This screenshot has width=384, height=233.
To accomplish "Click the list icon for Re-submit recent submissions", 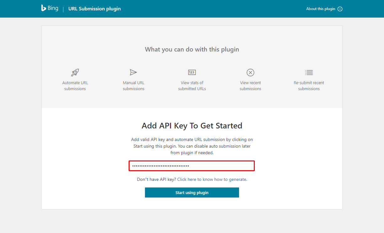I will tap(309, 72).
